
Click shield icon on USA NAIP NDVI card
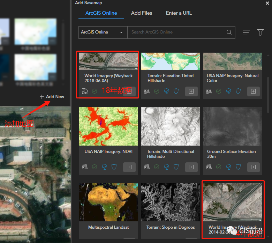tap(114, 167)
